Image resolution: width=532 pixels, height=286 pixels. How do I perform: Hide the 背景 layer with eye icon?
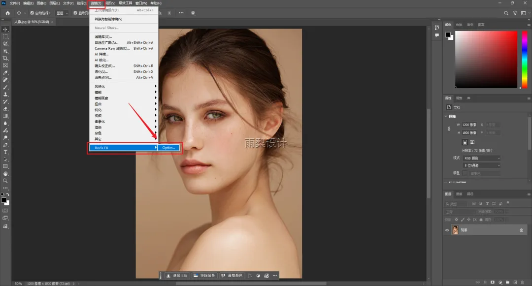click(447, 230)
